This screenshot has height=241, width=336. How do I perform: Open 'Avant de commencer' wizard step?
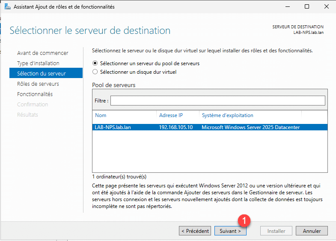coord(42,53)
